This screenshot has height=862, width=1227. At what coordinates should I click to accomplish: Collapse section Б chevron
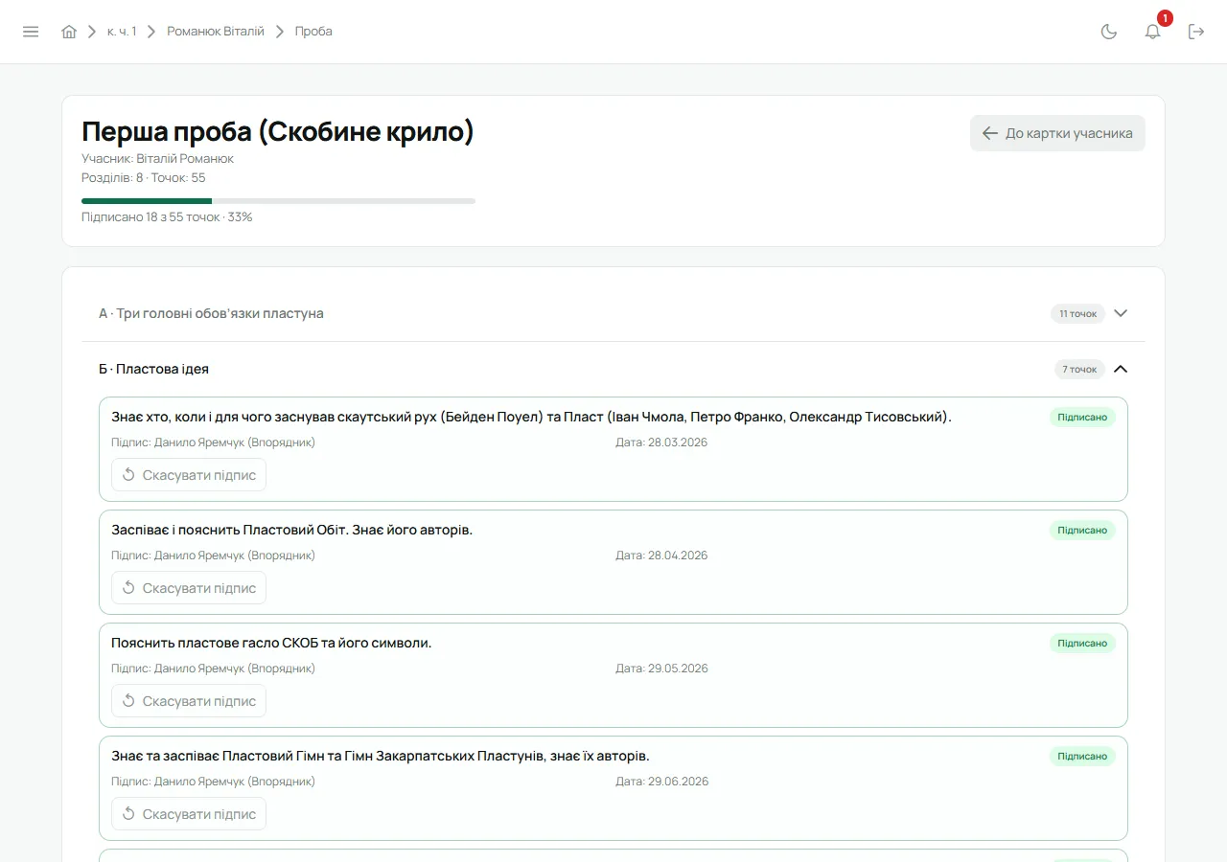pos(1121,369)
